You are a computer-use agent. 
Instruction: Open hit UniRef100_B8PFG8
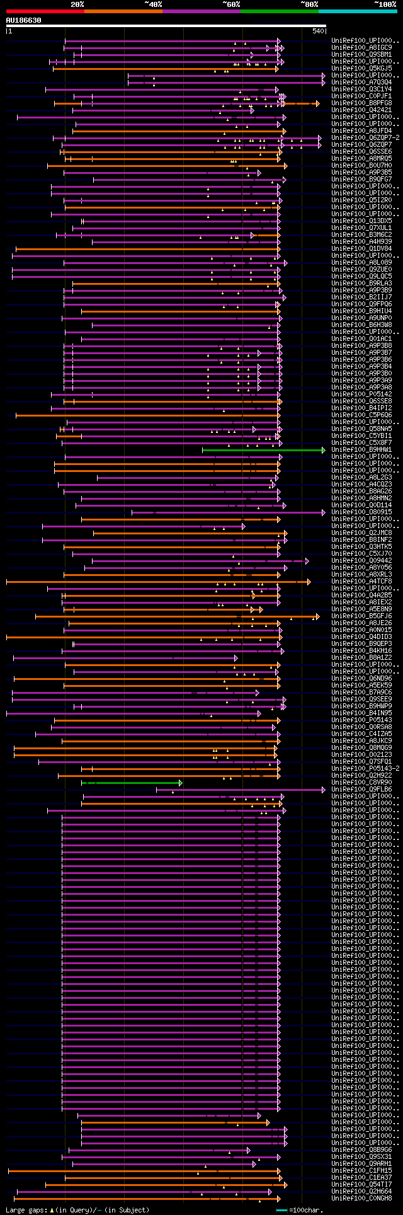click(361, 103)
